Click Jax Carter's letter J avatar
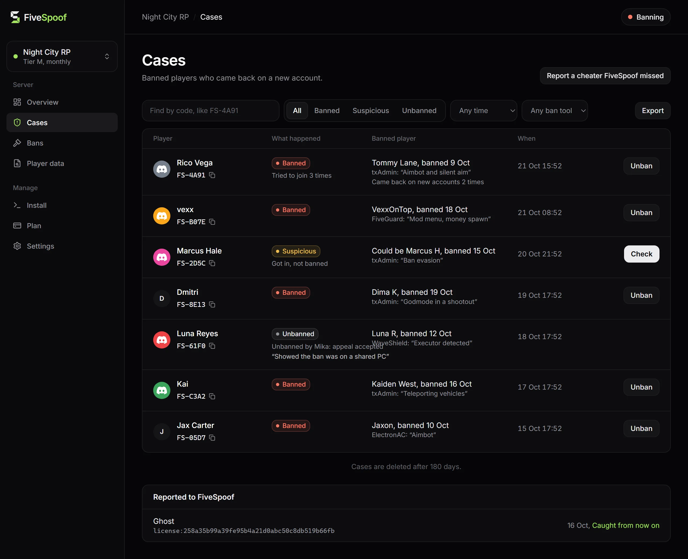The height and width of the screenshot is (559, 688). point(162,431)
